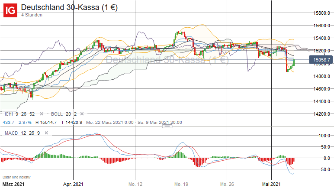The height and width of the screenshot is (188, 334).
Task: Click the Mo. 12 time axis label
Action: pyautogui.click(x=135, y=184)
